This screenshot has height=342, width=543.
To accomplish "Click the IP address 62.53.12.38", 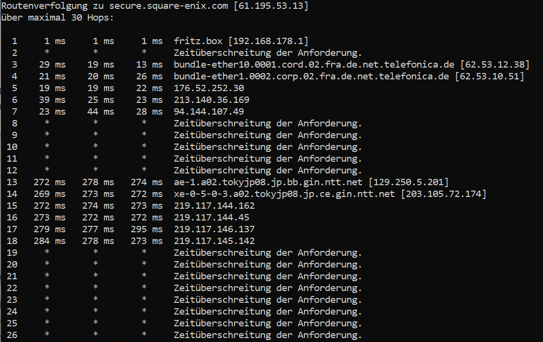I will [x=492, y=65].
